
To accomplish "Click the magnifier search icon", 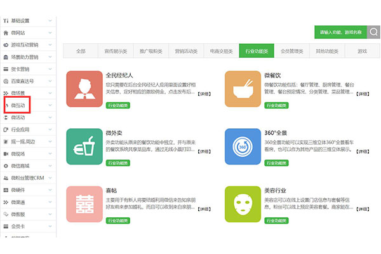I will point(373,32).
